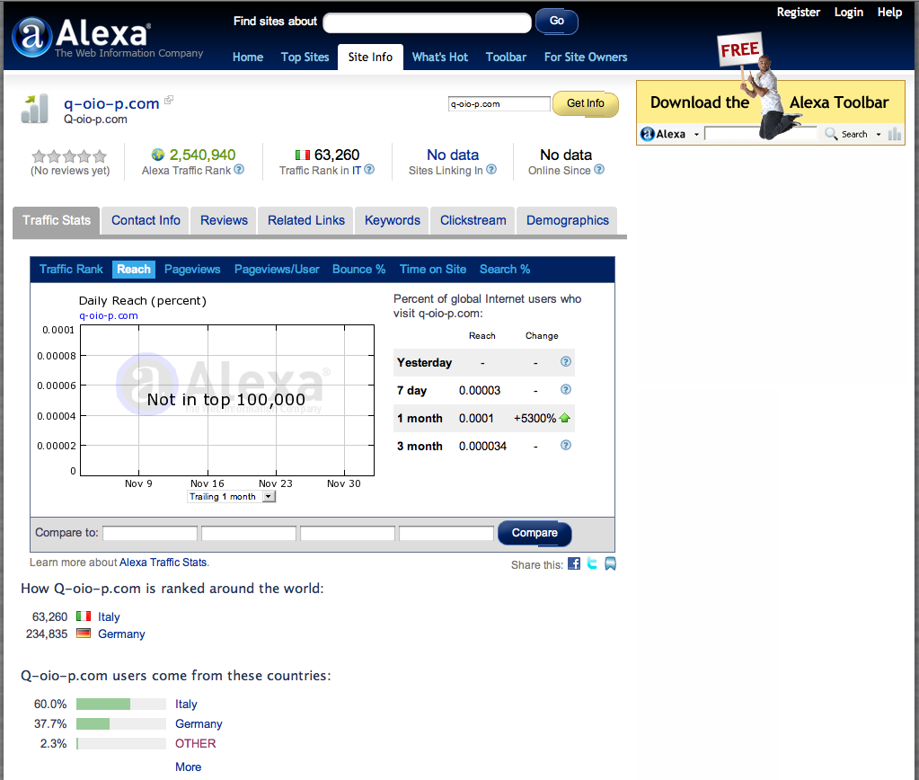Switch to the Reviews tab
This screenshot has height=780, width=919.
[x=224, y=220]
